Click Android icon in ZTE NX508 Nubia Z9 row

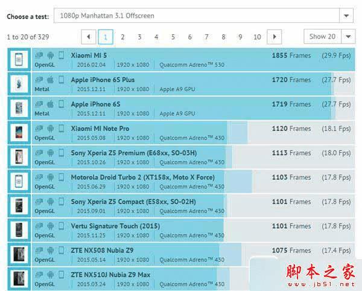(x=50, y=251)
